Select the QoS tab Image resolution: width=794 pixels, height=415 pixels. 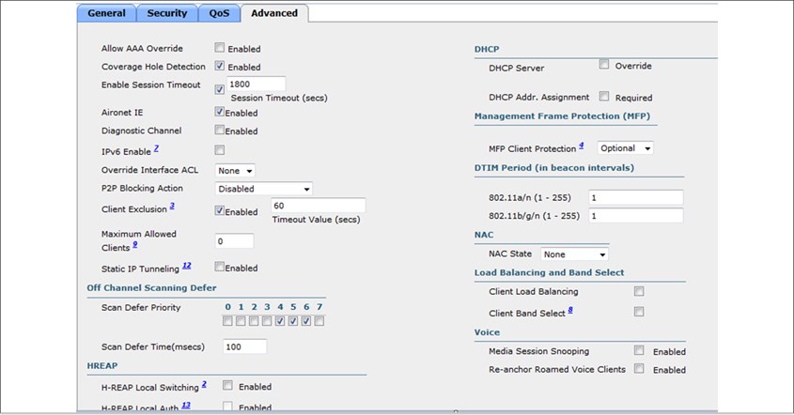(218, 13)
